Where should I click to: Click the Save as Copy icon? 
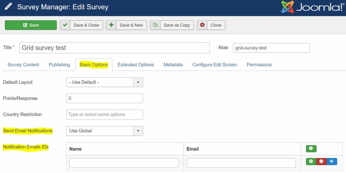tap(155, 25)
